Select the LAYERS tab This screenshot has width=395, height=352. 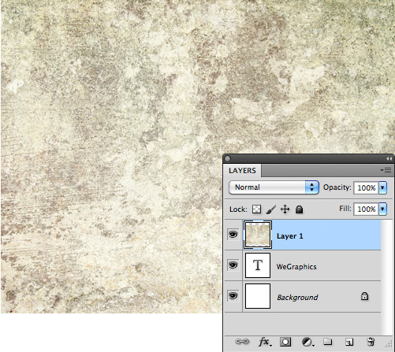coord(242,171)
